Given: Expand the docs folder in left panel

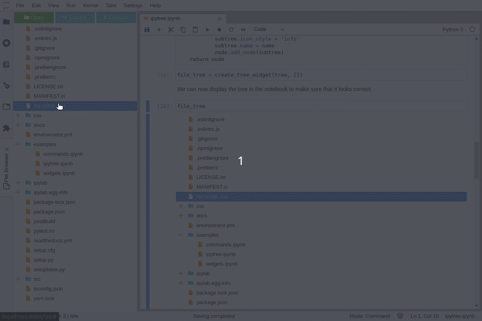Looking at the screenshot, I should point(18,125).
